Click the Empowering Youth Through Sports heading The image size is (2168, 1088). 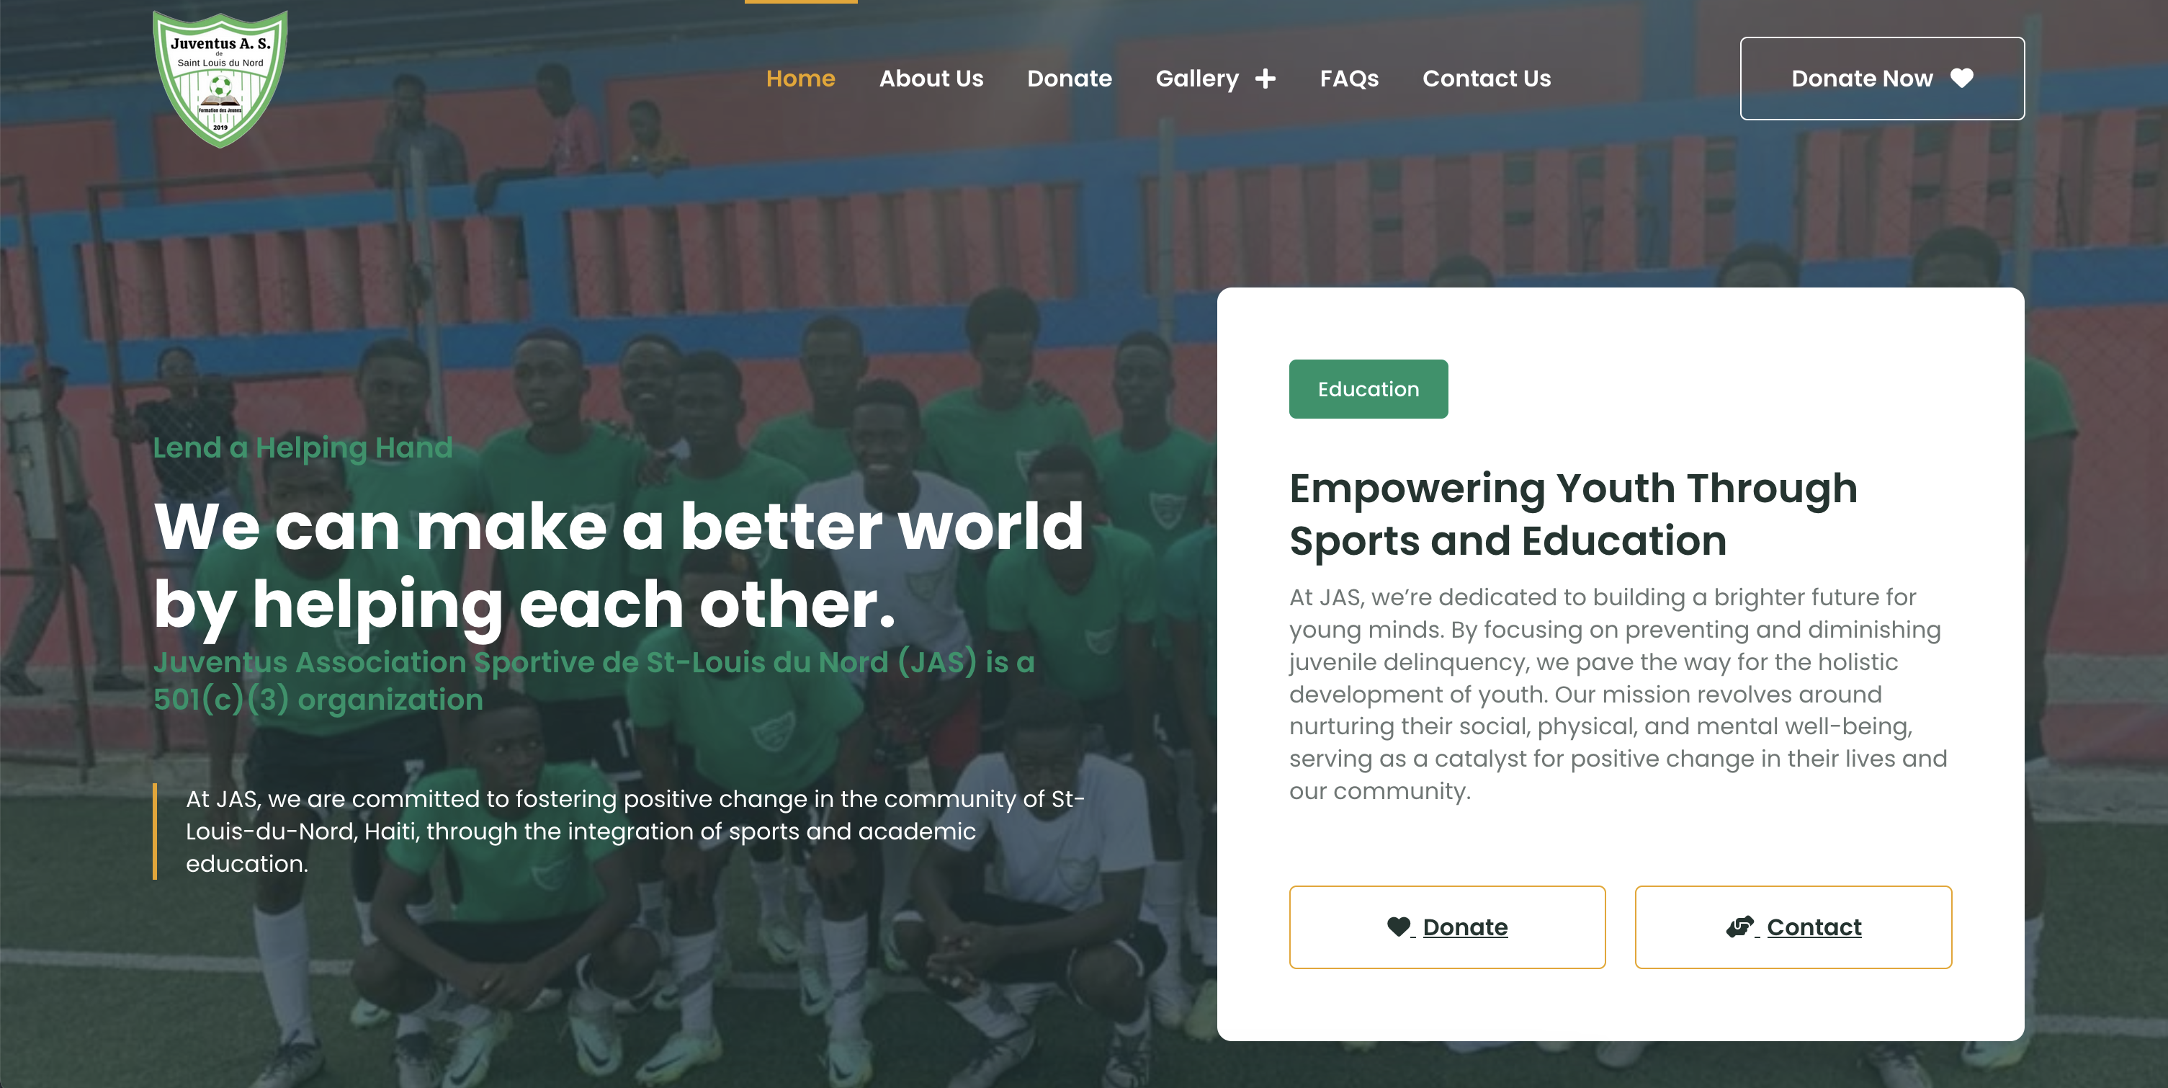coord(1573,514)
